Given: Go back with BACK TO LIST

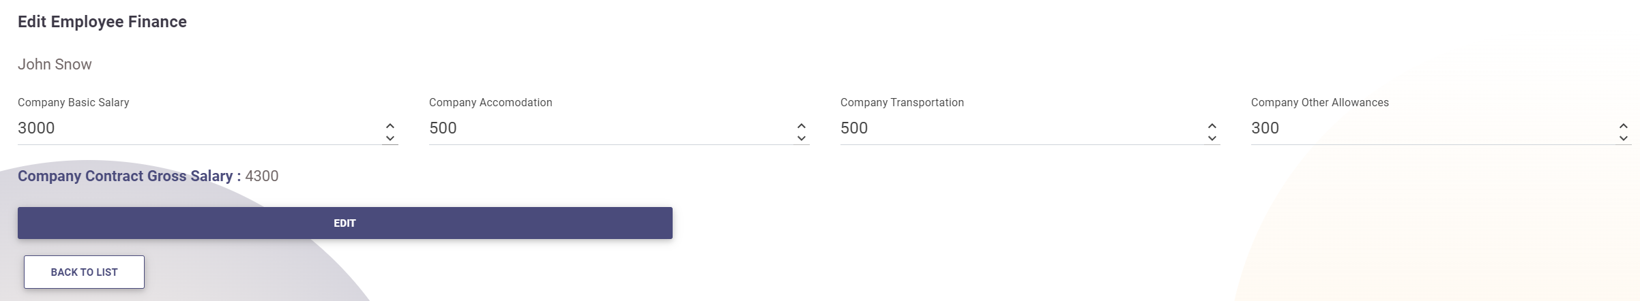Looking at the screenshot, I should point(84,272).
